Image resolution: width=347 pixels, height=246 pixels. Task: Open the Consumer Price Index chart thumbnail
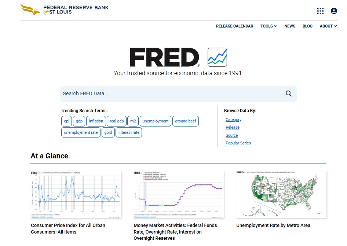coord(76,195)
